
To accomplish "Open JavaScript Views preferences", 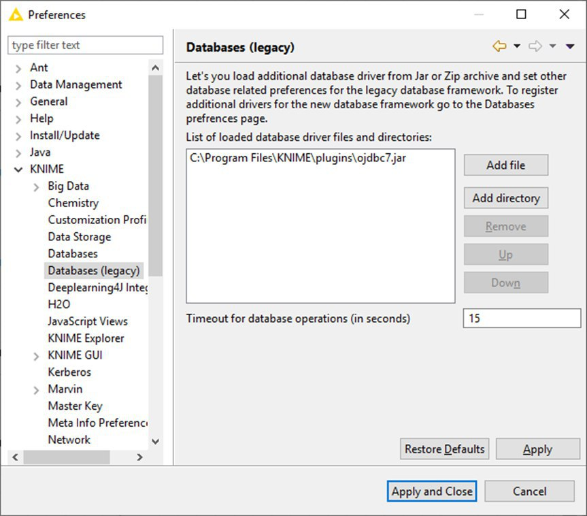I will pyautogui.click(x=88, y=321).
